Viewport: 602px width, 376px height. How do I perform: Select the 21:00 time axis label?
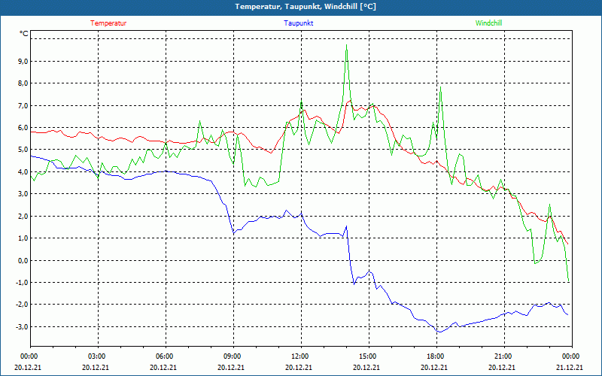tap(503, 356)
